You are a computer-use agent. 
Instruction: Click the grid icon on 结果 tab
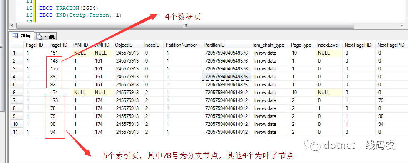pos(15,36)
